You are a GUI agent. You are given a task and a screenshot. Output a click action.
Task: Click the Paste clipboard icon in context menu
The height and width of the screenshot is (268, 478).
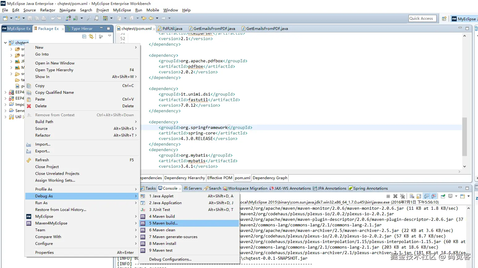click(29, 99)
